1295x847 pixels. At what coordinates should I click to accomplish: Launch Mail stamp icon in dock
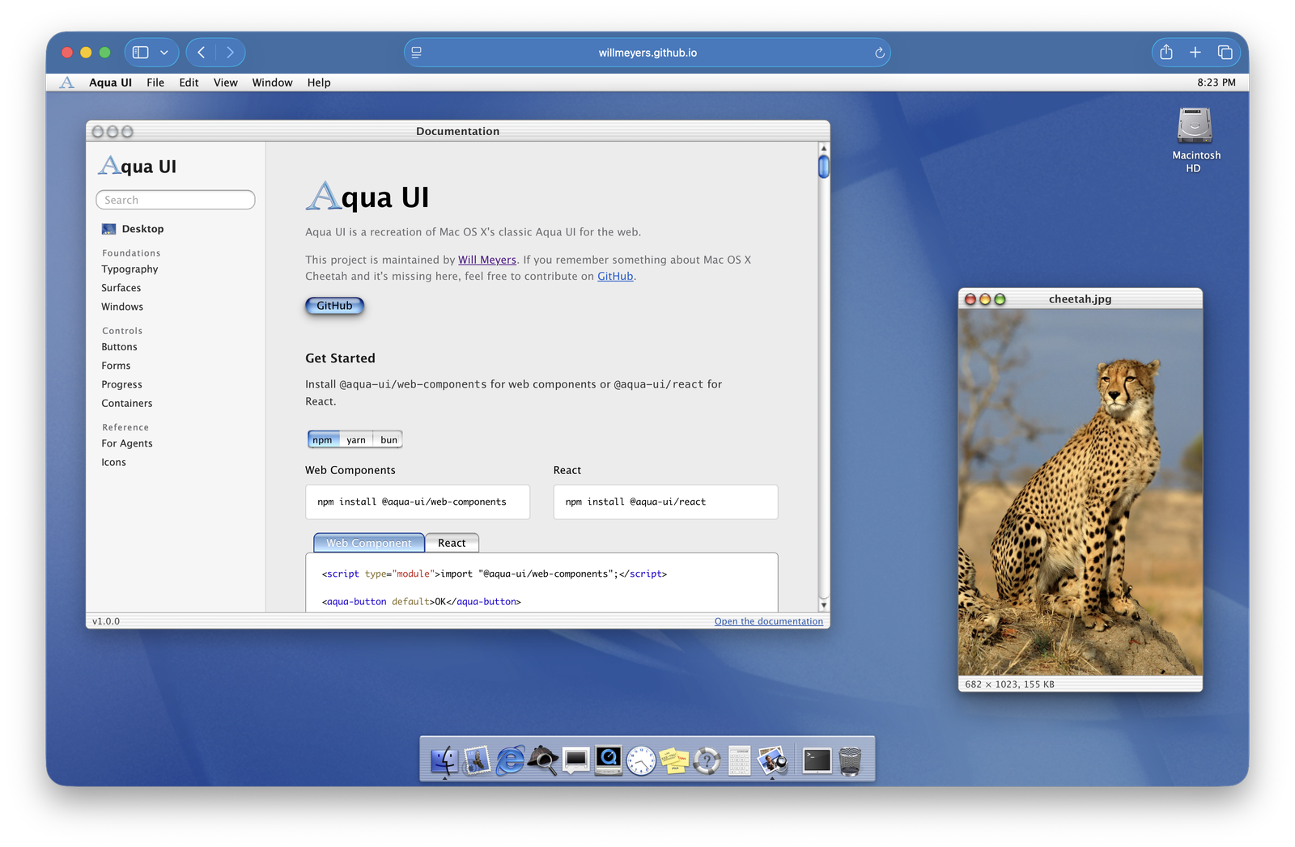(x=477, y=760)
